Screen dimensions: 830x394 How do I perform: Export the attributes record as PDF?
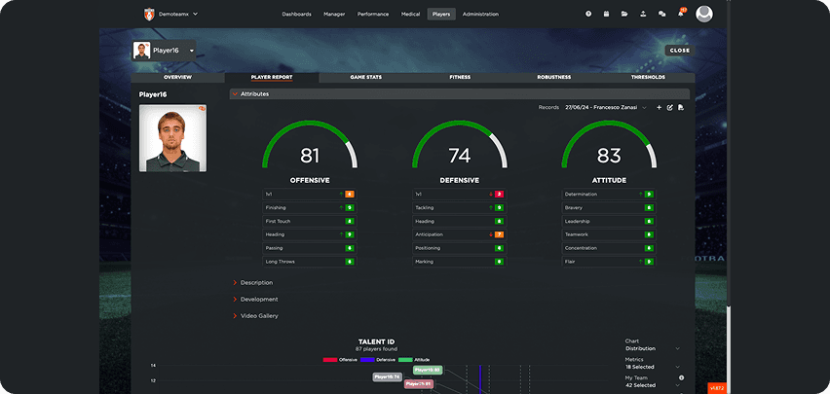(681, 107)
